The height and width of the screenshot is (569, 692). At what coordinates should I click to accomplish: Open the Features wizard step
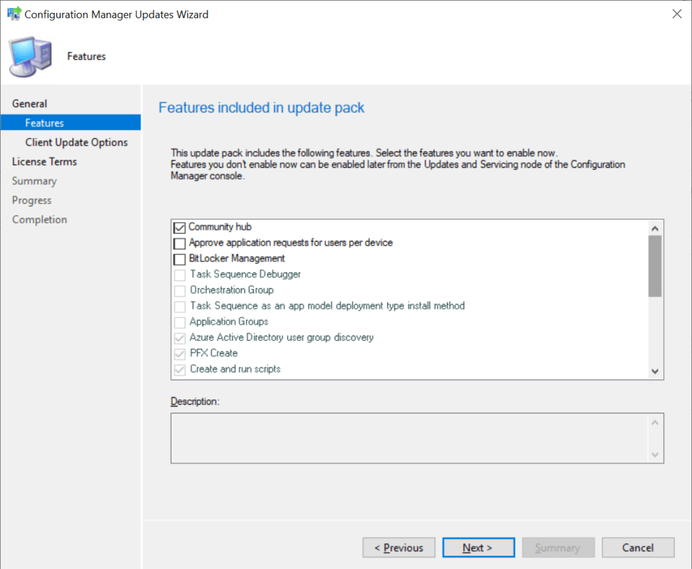point(45,123)
